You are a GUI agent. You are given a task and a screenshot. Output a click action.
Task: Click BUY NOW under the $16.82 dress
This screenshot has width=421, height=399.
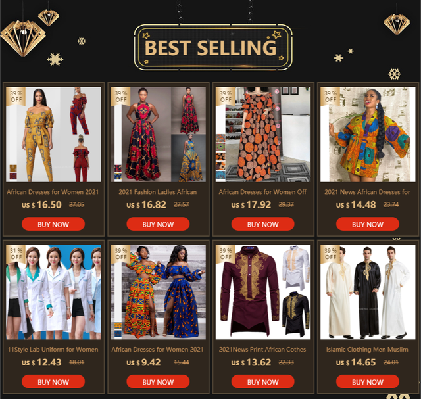pyautogui.click(x=158, y=224)
